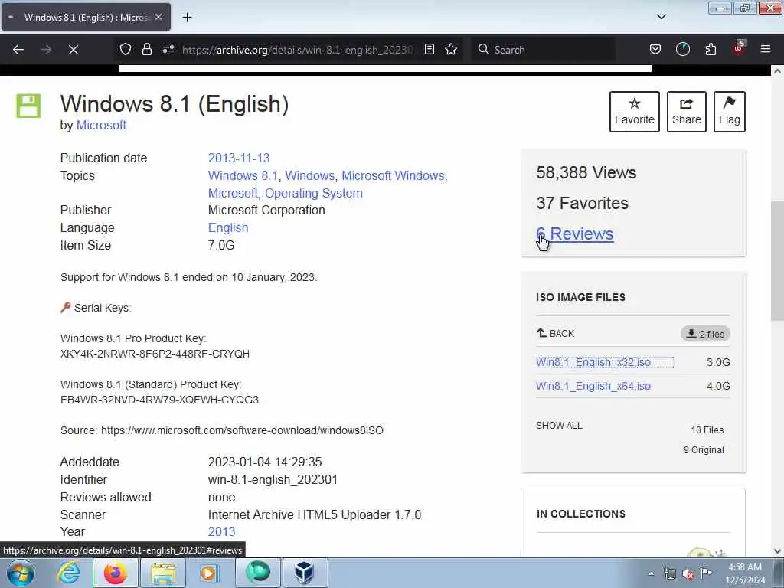Open the Windows 8.1 topic link
The width and height of the screenshot is (784, 588).
click(243, 175)
